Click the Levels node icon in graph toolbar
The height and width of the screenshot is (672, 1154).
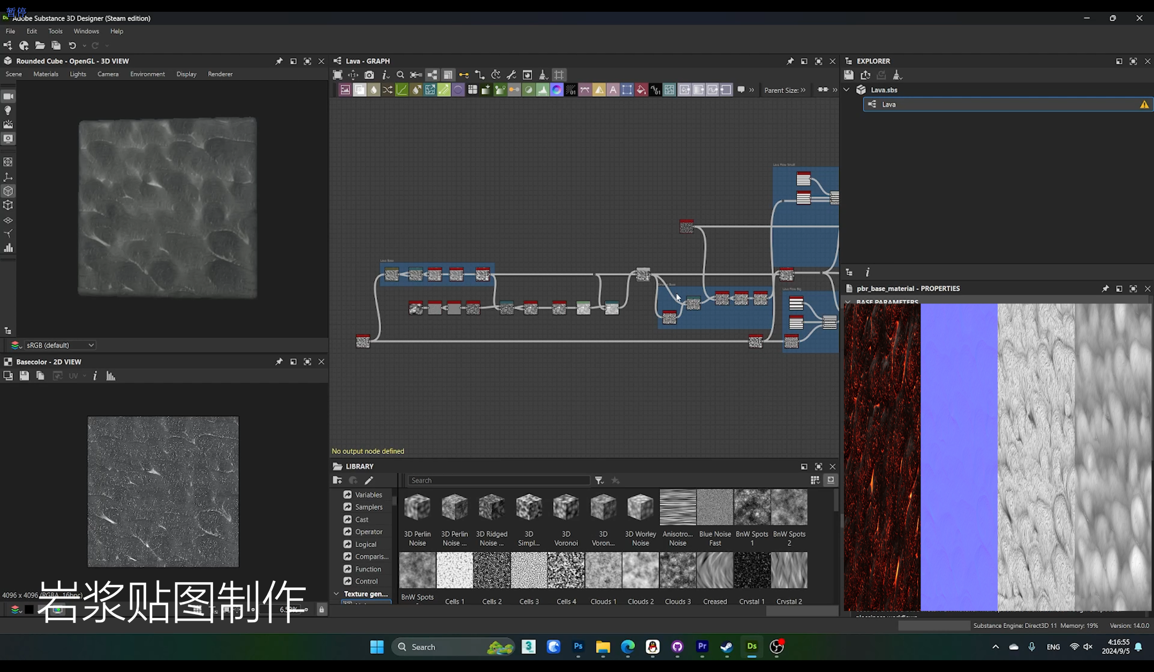click(x=542, y=90)
